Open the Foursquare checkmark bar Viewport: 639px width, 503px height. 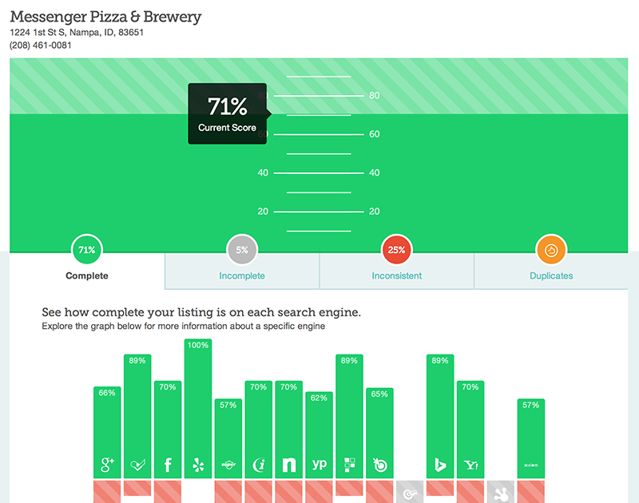click(137, 416)
